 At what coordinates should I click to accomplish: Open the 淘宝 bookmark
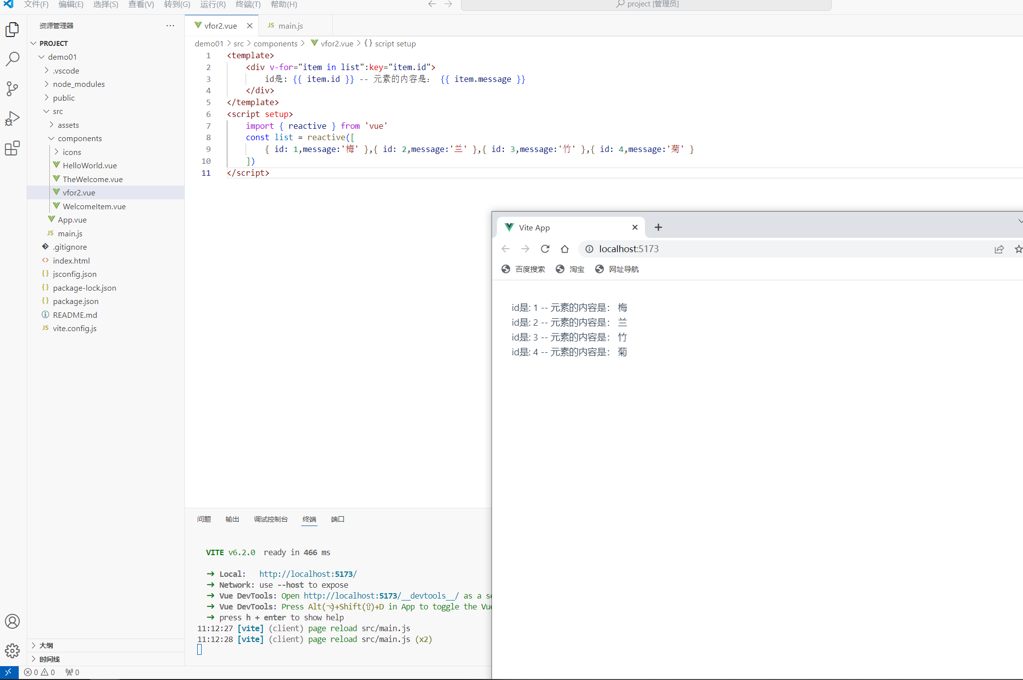click(570, 269)
